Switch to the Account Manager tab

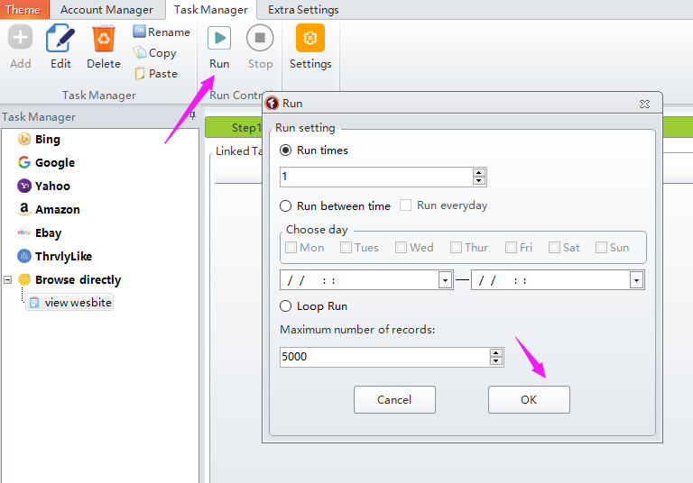click(106, 10)
